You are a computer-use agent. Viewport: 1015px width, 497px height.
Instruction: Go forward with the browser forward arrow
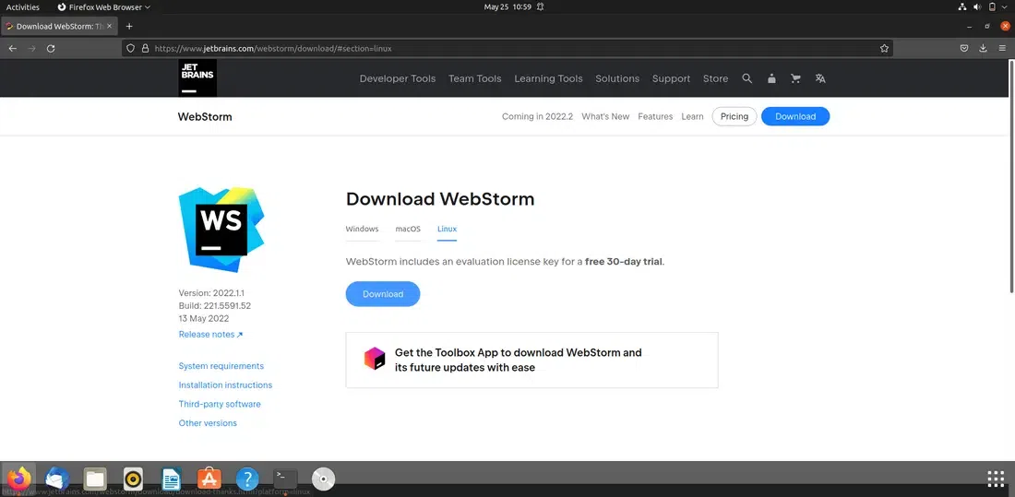point(31,49)
